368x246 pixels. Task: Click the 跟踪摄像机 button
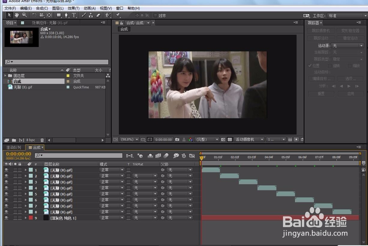click(x=321, y=31)
